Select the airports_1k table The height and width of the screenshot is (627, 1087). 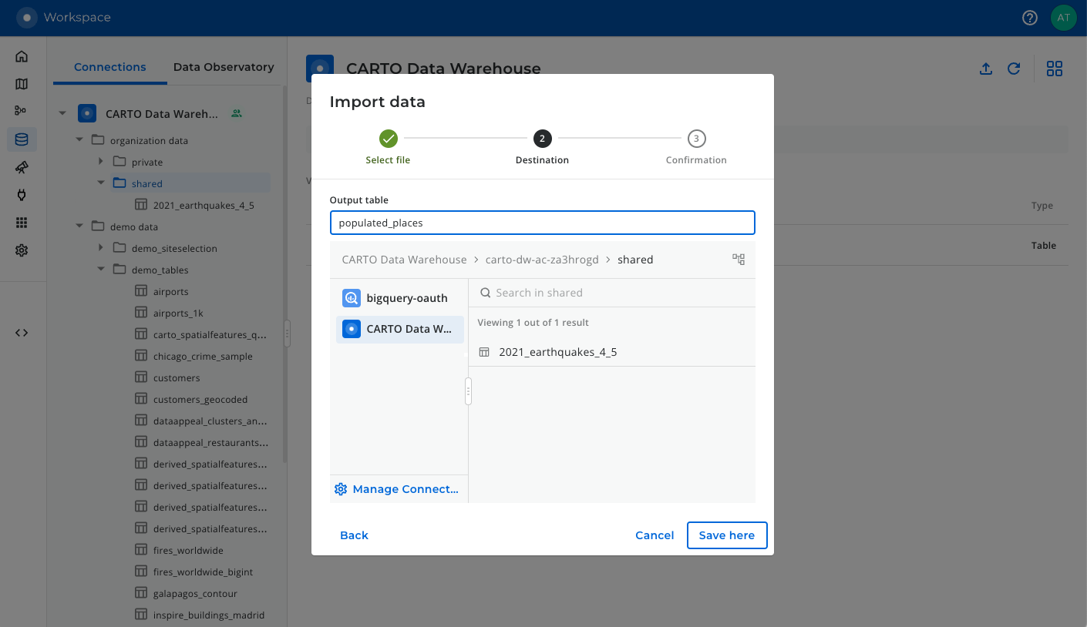pyautogui.click(x=178, y=313)
